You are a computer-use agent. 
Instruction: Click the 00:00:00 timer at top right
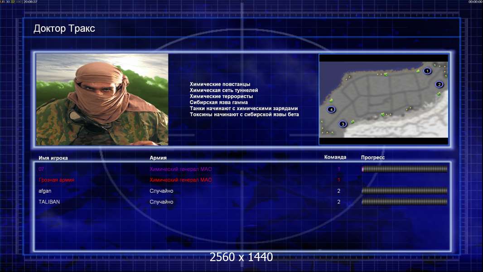(475, 2)
